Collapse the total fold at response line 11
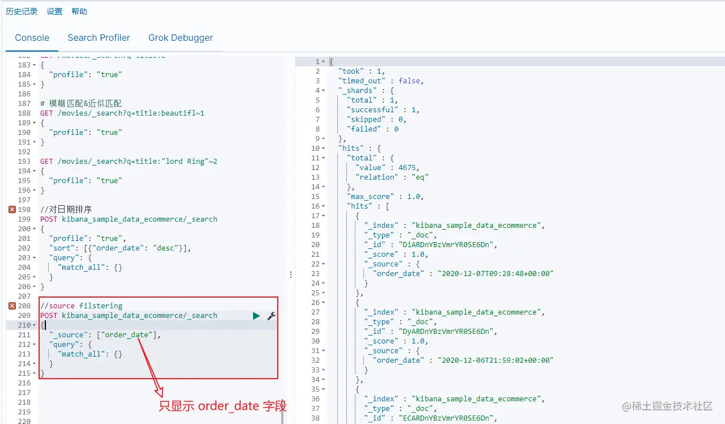 click(323, 158)
